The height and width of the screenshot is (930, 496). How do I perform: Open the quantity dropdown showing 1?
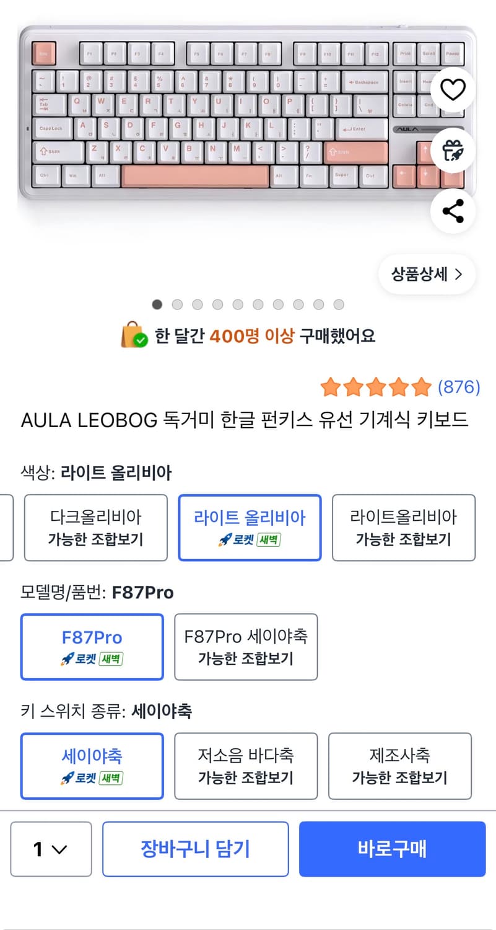point(51,849)
